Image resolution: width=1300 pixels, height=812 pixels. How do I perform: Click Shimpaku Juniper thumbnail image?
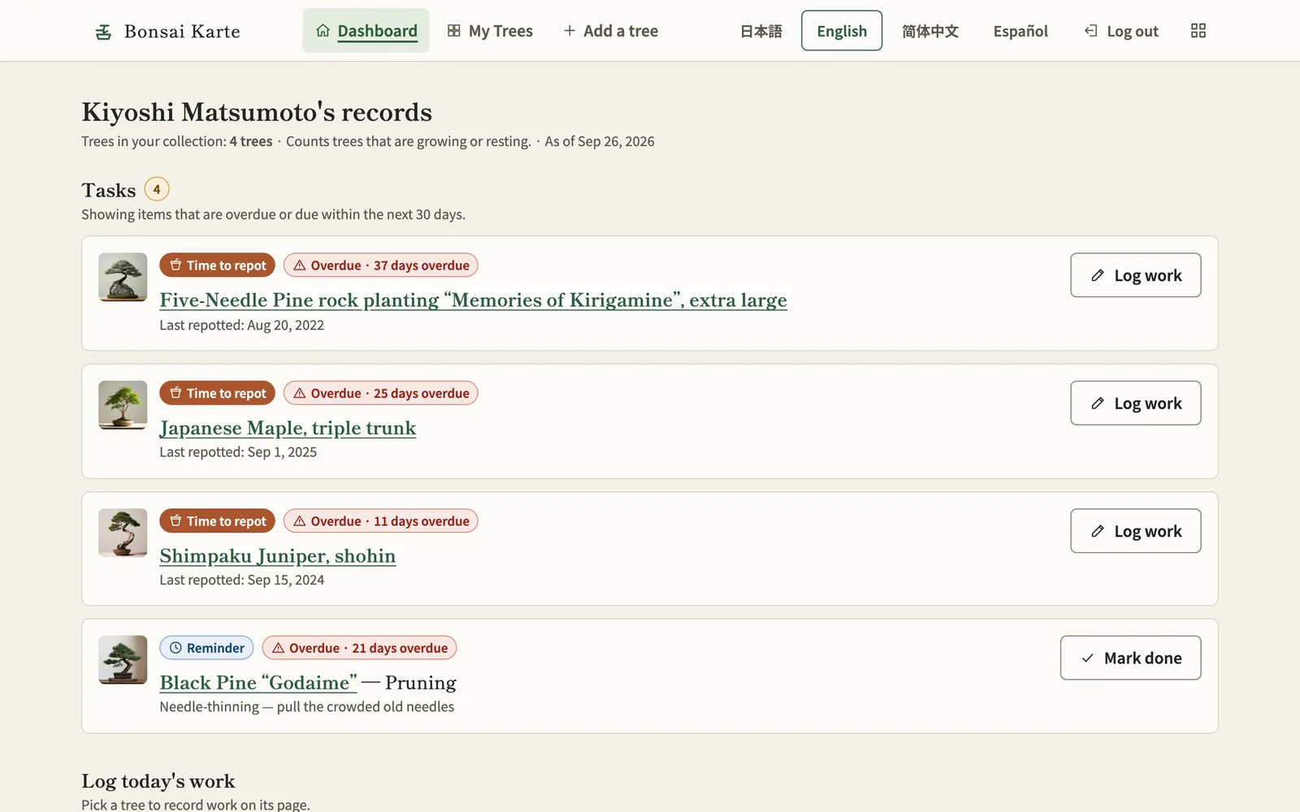click(x=123, y=533)
